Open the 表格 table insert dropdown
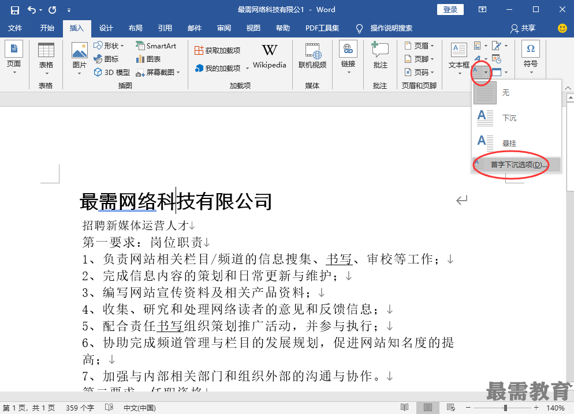 pyautogui.click(x=46, y=58)
